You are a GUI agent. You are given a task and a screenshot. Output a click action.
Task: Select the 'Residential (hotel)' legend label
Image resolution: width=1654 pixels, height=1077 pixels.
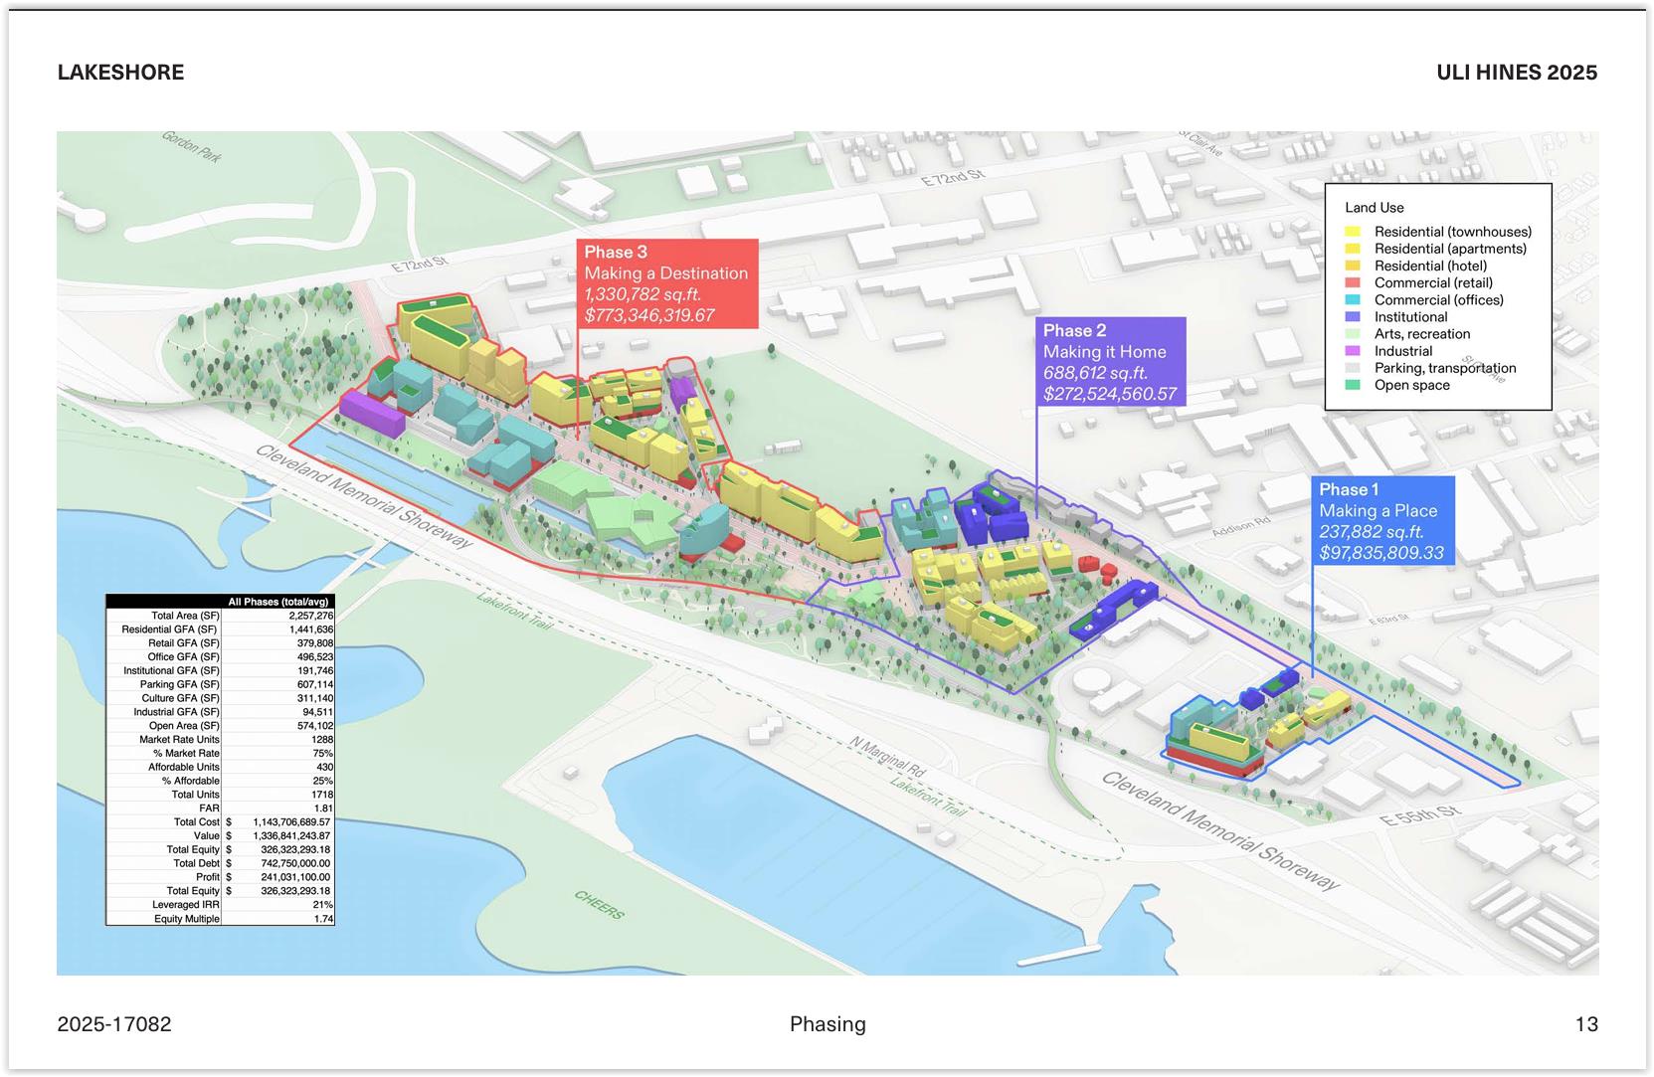[x=1430, y=266]
